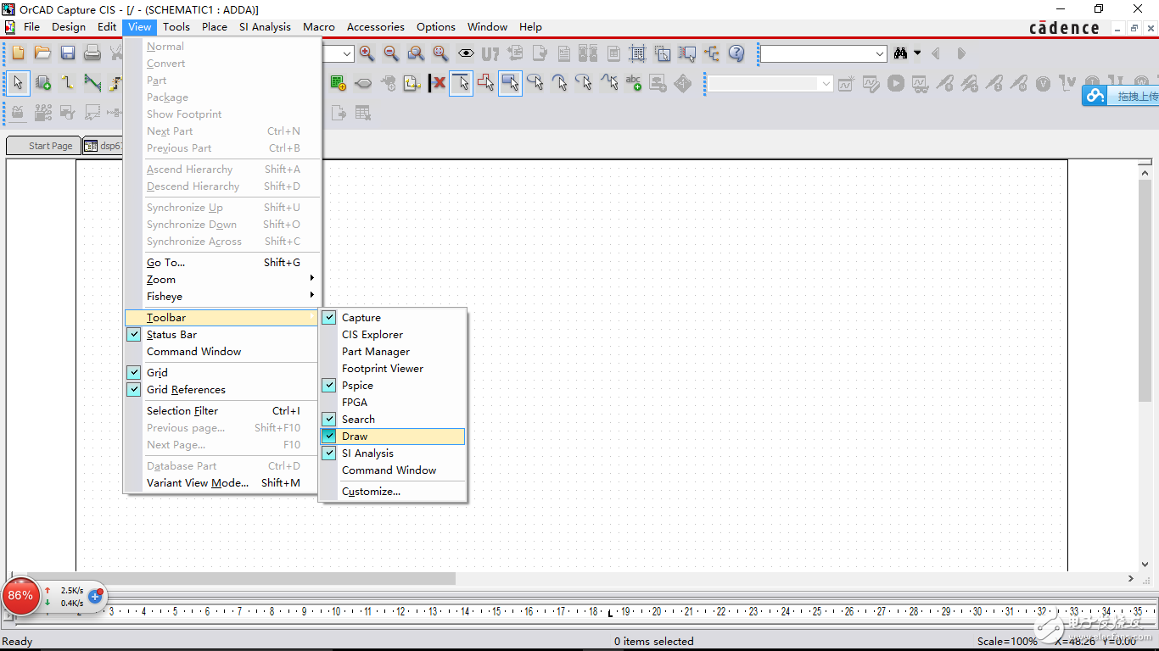
Task: Enable the CIS Explorer toolbar
Action: [393, 335]
